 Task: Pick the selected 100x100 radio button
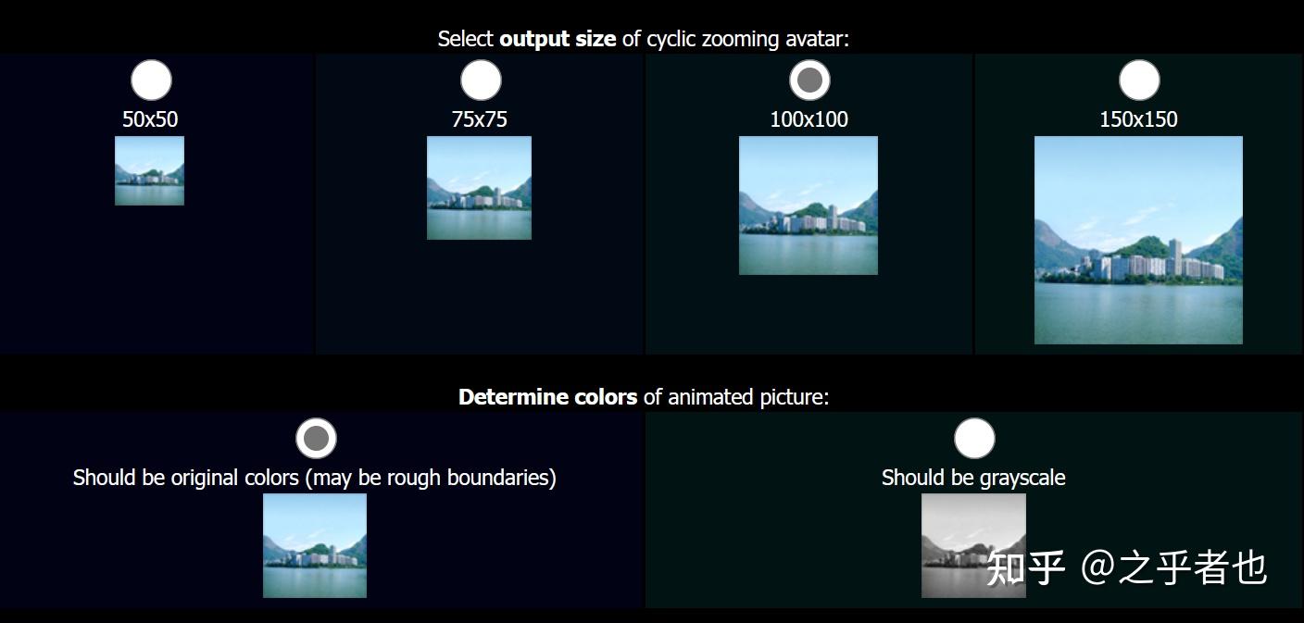tap(809, 81)
